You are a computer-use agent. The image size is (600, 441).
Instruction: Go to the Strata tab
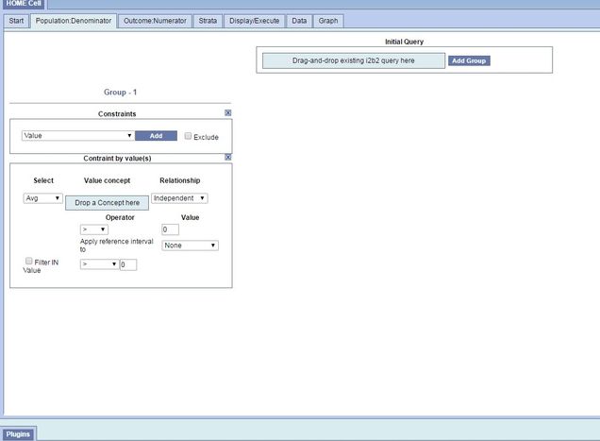click(x=208, y=20)
